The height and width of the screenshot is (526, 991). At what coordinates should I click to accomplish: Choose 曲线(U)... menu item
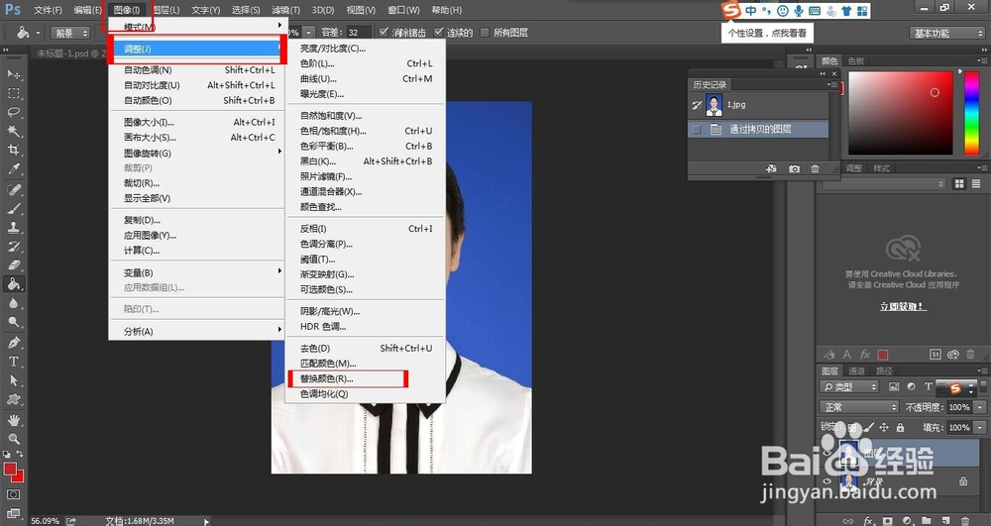click(366, 79)
